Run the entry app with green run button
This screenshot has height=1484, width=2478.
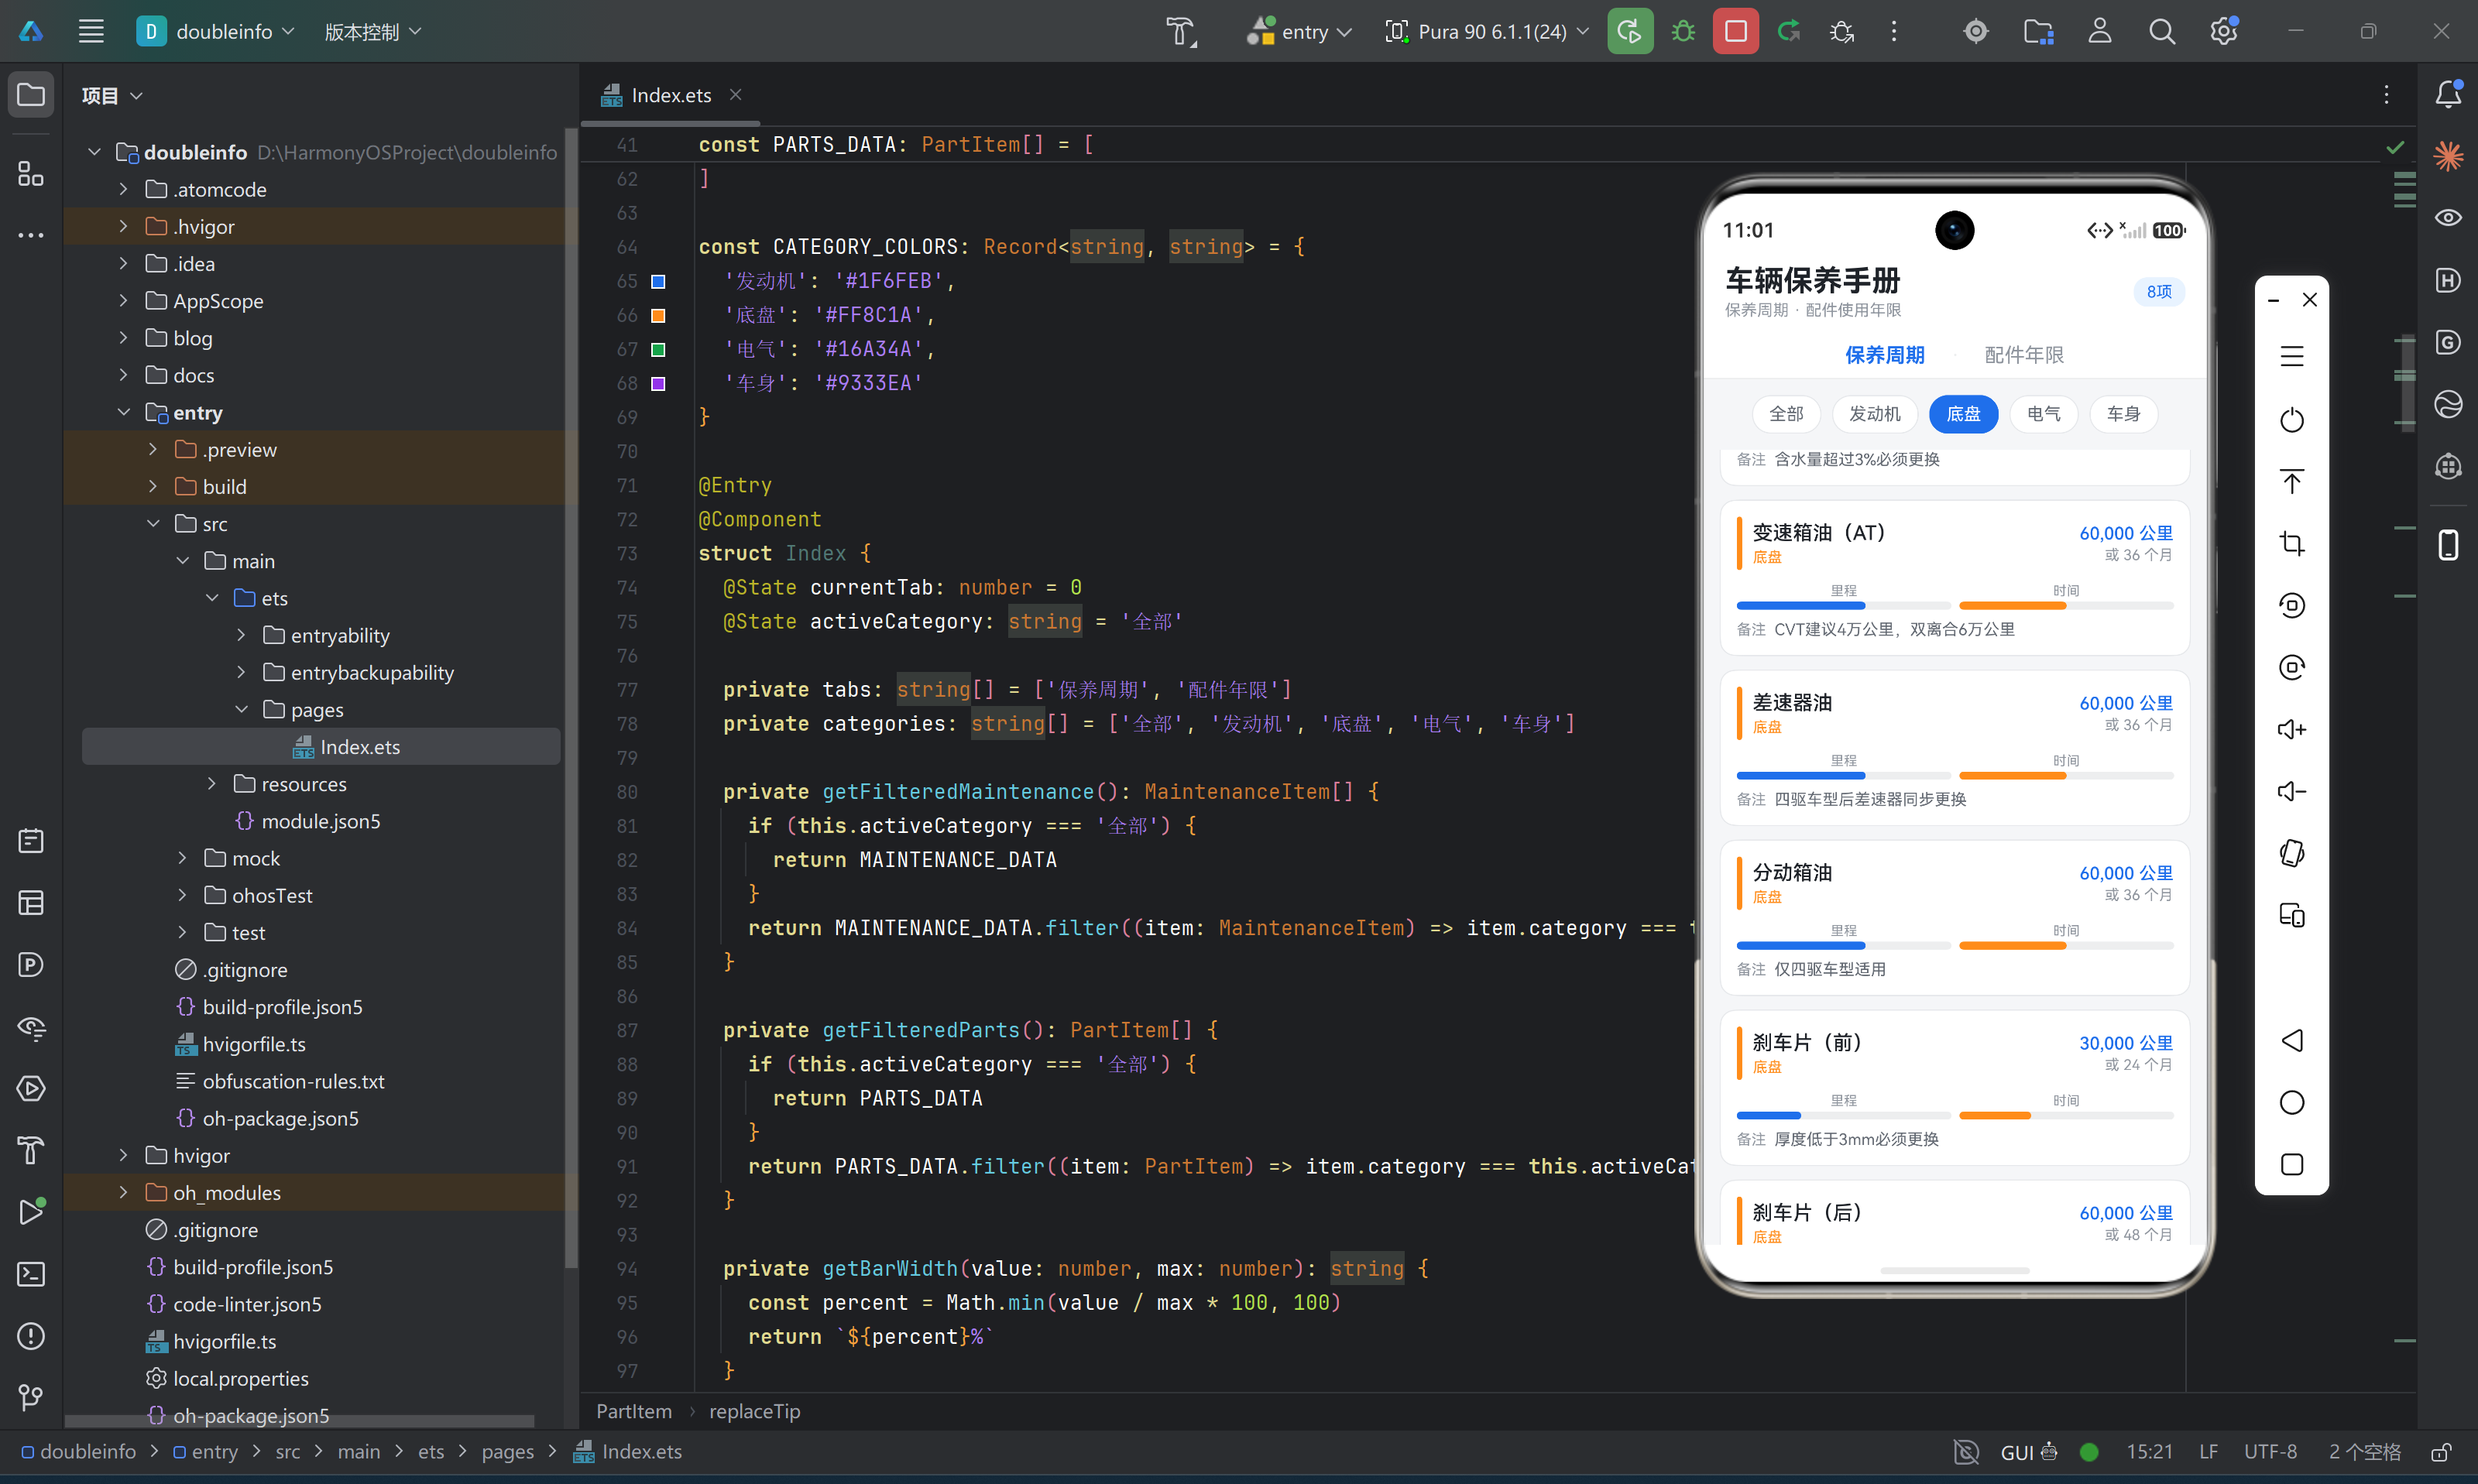coord(1629,31)
